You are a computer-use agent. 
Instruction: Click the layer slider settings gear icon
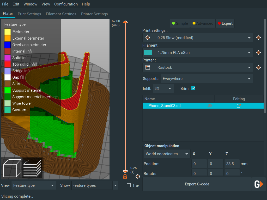[138, 176]
